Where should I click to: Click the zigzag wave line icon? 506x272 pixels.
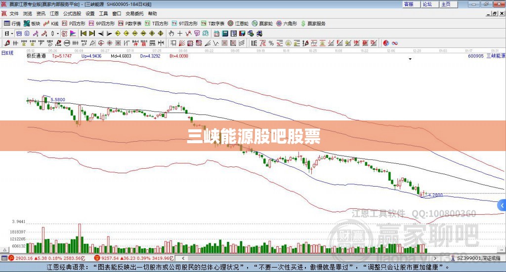[216, 43]
